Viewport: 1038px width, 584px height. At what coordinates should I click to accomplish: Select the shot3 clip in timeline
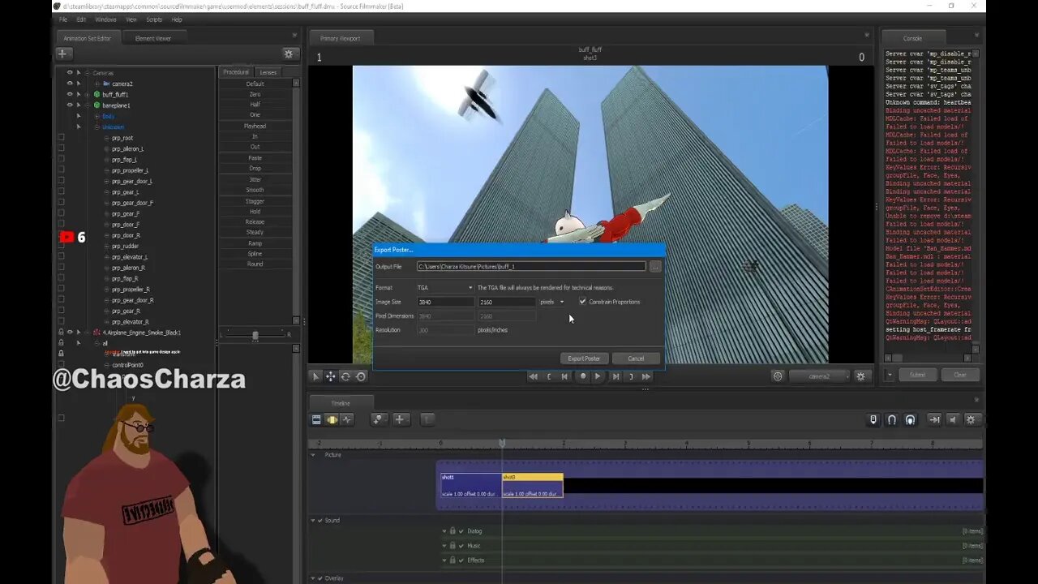[532, 485]
